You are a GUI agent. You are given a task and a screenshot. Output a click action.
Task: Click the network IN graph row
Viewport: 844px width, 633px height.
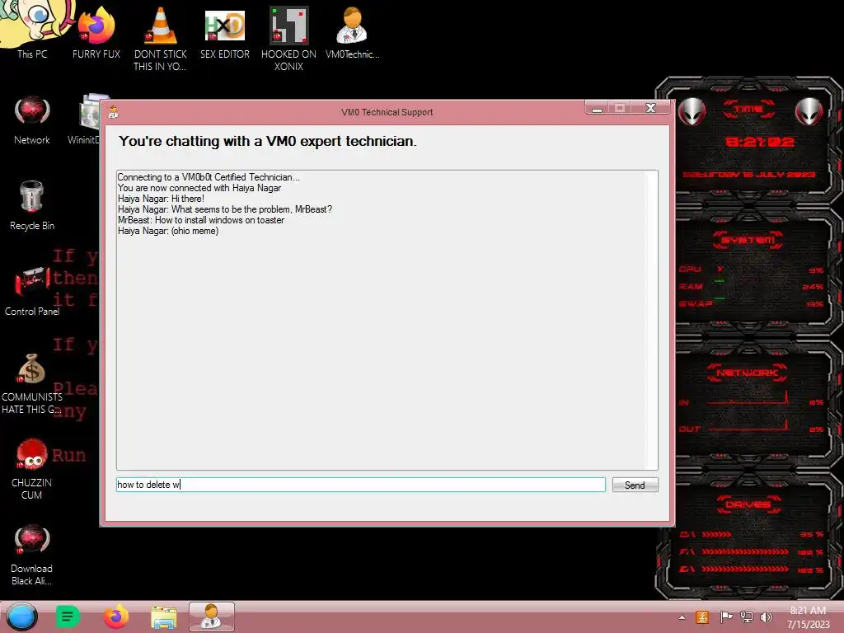point(751,401)
